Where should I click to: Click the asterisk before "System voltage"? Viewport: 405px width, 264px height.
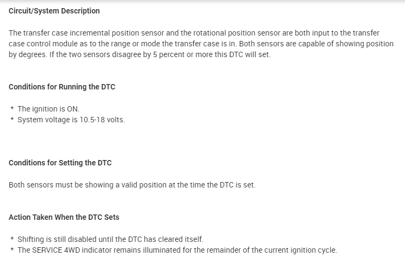coord(12,120)
